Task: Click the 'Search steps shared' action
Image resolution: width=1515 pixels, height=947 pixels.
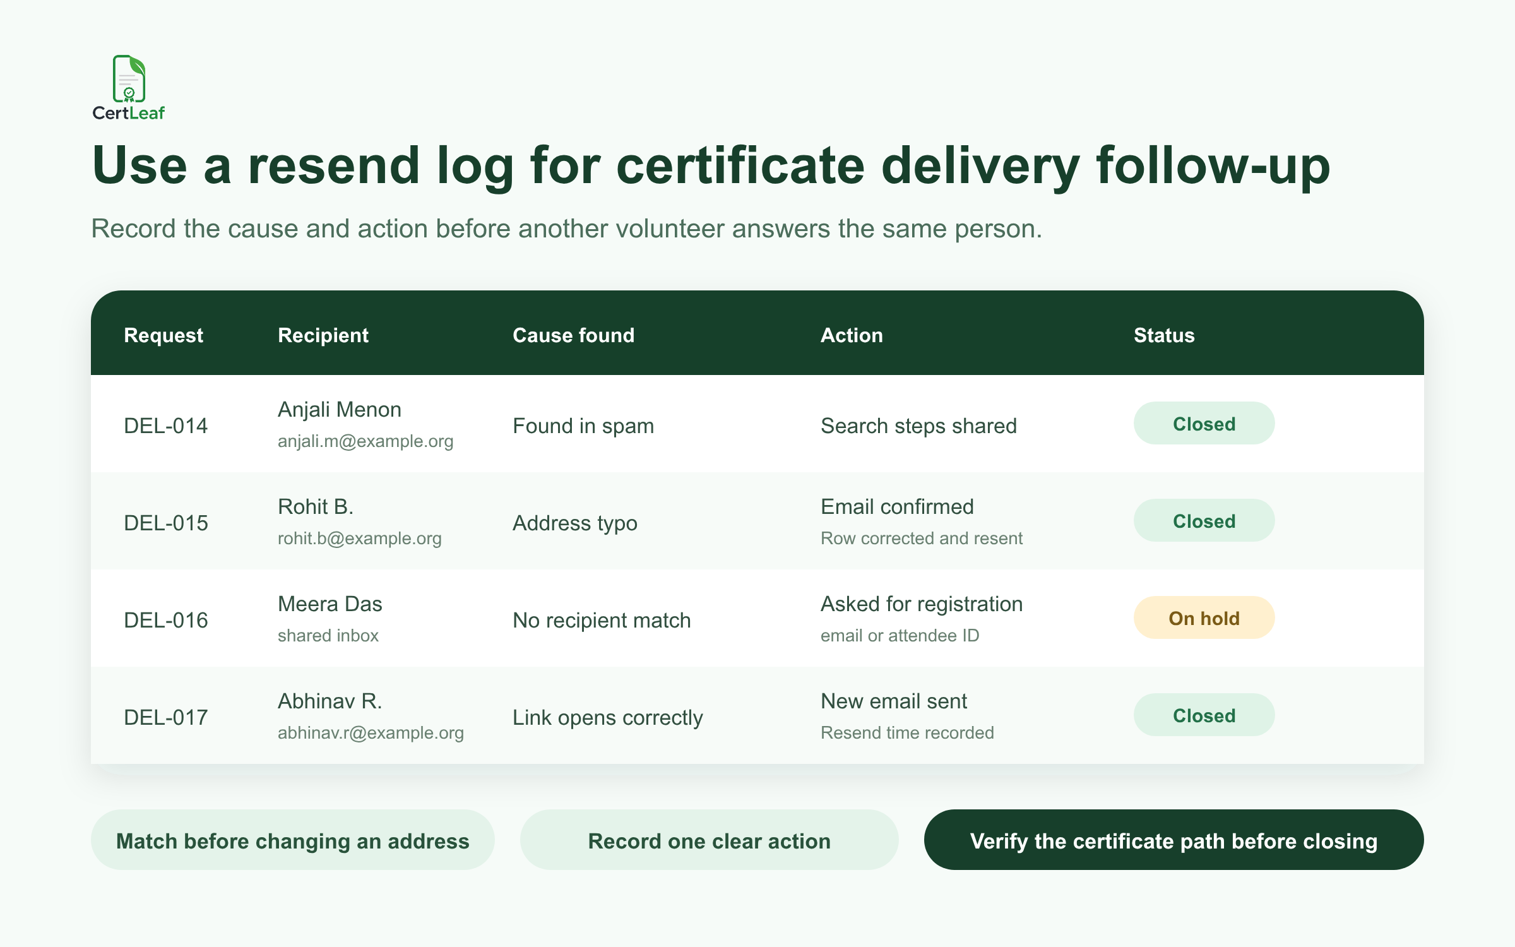Action: 918,426
